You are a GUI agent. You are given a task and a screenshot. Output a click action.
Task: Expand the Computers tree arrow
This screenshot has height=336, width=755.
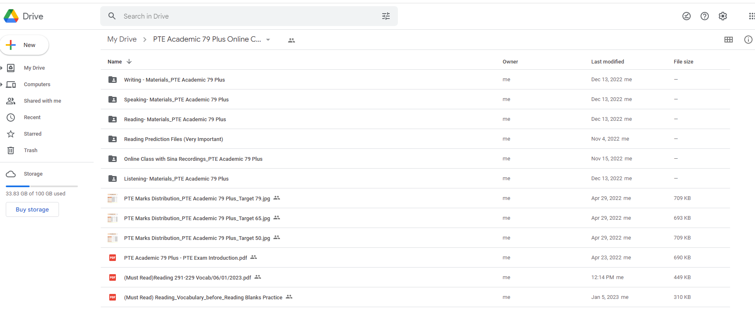[x=2, y=85]
